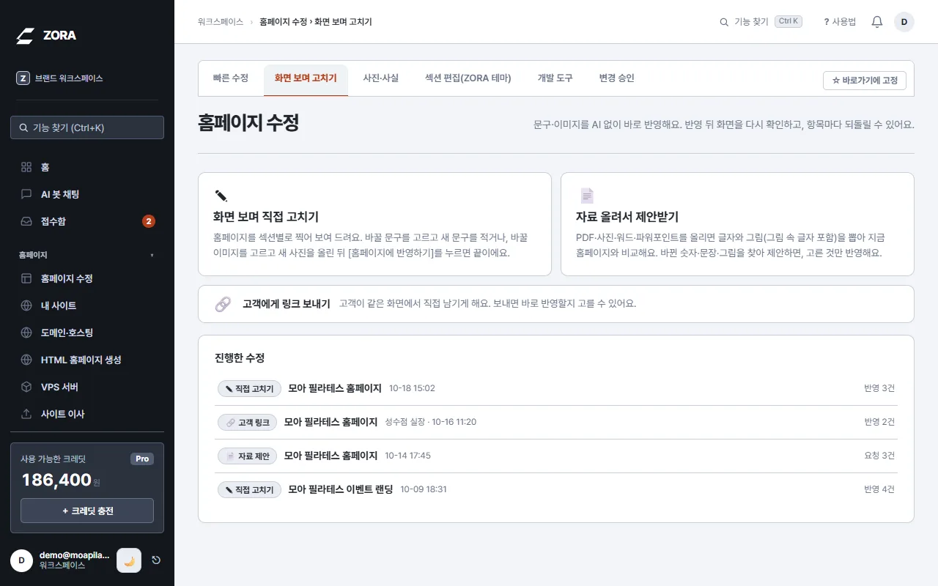This screenshot has height=586, width=938.
Task: Click the sidebar 기능 찾기 (Ctrl+K) search field
Action: point(87,127)
